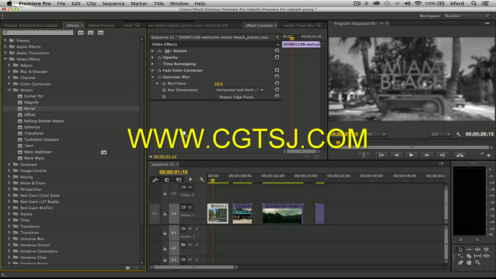496x279 pixels.
Task: Open Program Monitor settings wrench
Action: pyautogui.click(x=458, y=134)
